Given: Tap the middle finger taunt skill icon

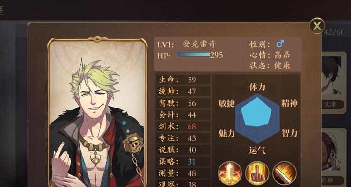Looking at the screenshot, I should point(257,173).
